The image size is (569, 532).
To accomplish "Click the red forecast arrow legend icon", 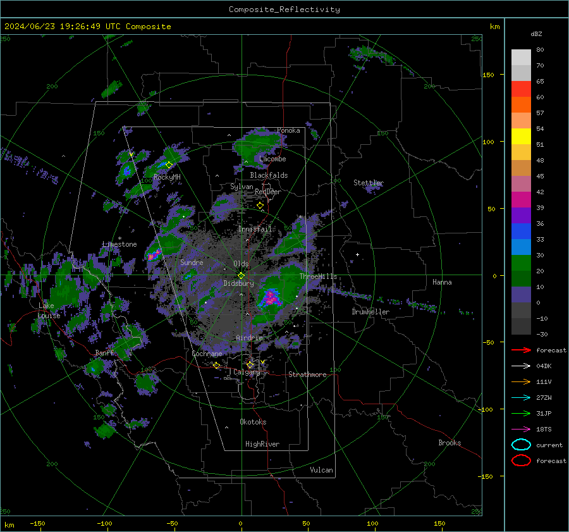I will pyautogui.click(x=521, y=350).
